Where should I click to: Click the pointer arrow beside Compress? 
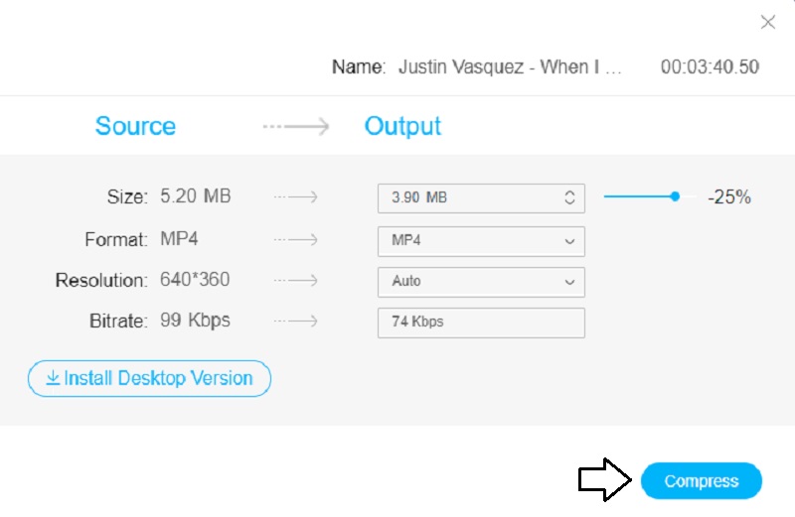604,480
